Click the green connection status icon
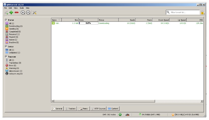Viewport: 209px width, 120px height. pos(120,114)
